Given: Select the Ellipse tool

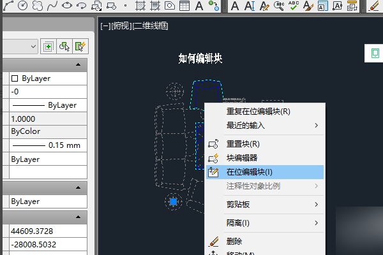Looking at the screenshot, I should (x=66, y=6).
